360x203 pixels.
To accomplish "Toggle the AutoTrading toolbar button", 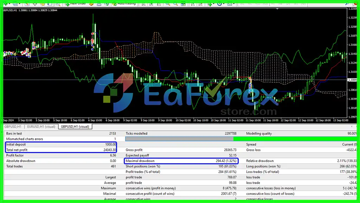I will [124, 4].
